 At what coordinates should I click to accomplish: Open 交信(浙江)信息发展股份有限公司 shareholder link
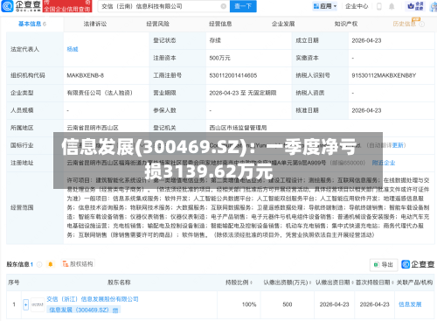[x=93, y=299]
